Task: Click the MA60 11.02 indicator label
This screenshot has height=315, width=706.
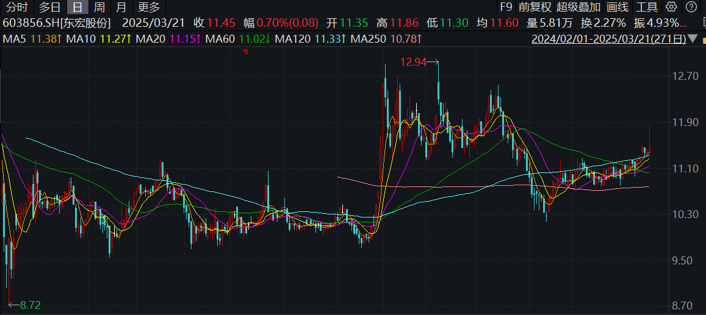Action: pyautogui.click(x=238, y=39)
